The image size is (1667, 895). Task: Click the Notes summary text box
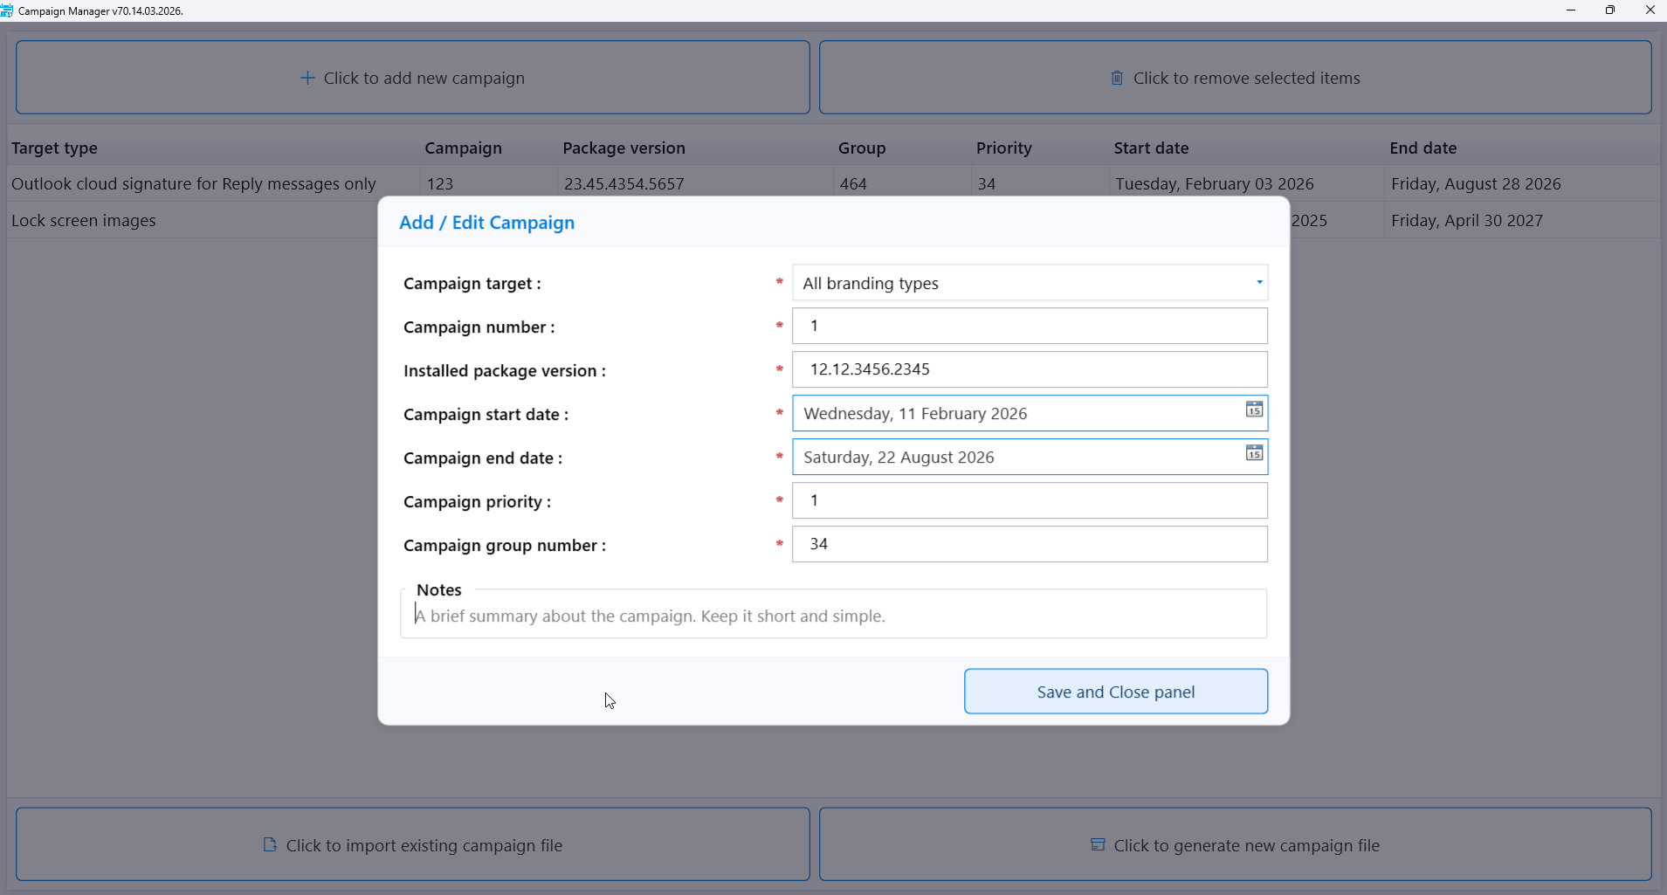[x=833, y=616]
